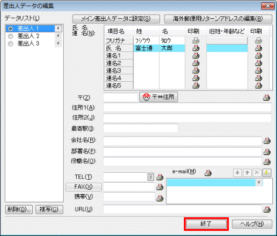Image resolution: width=277 pixels, height=236 pixels.
Task: Select the 富士通 surname cell
Action: (146, 48)
